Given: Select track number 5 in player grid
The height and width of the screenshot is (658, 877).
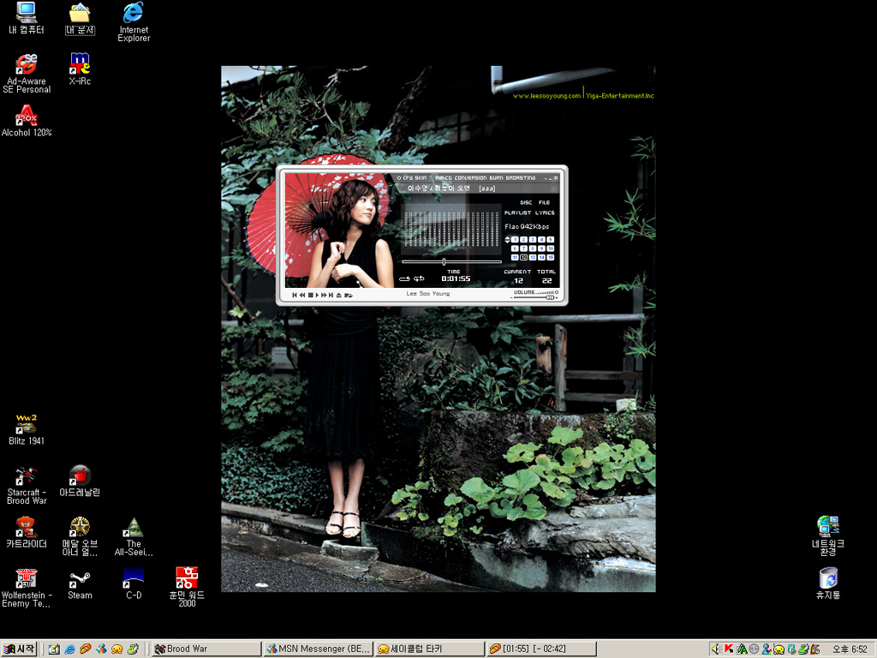Looking at the screenshot, I should click(x=550, y=240).
